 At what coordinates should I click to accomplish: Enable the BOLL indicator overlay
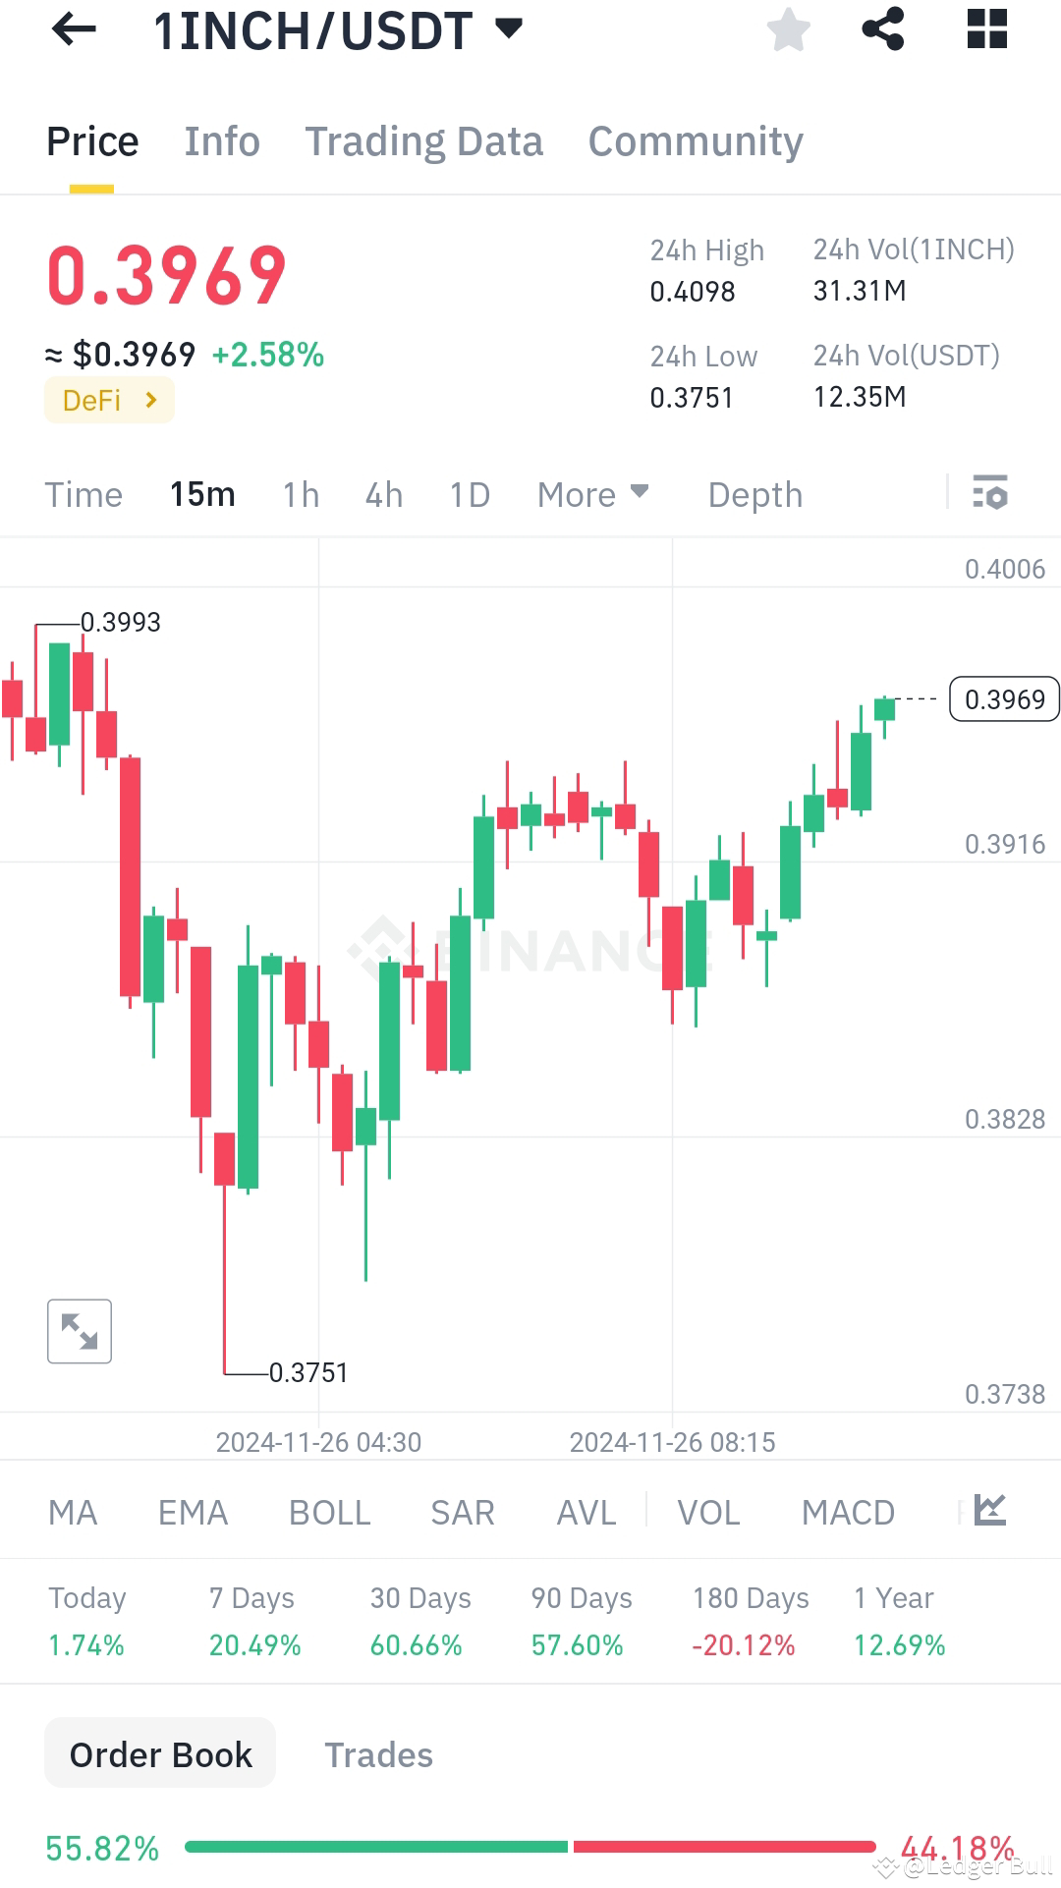328,1513
